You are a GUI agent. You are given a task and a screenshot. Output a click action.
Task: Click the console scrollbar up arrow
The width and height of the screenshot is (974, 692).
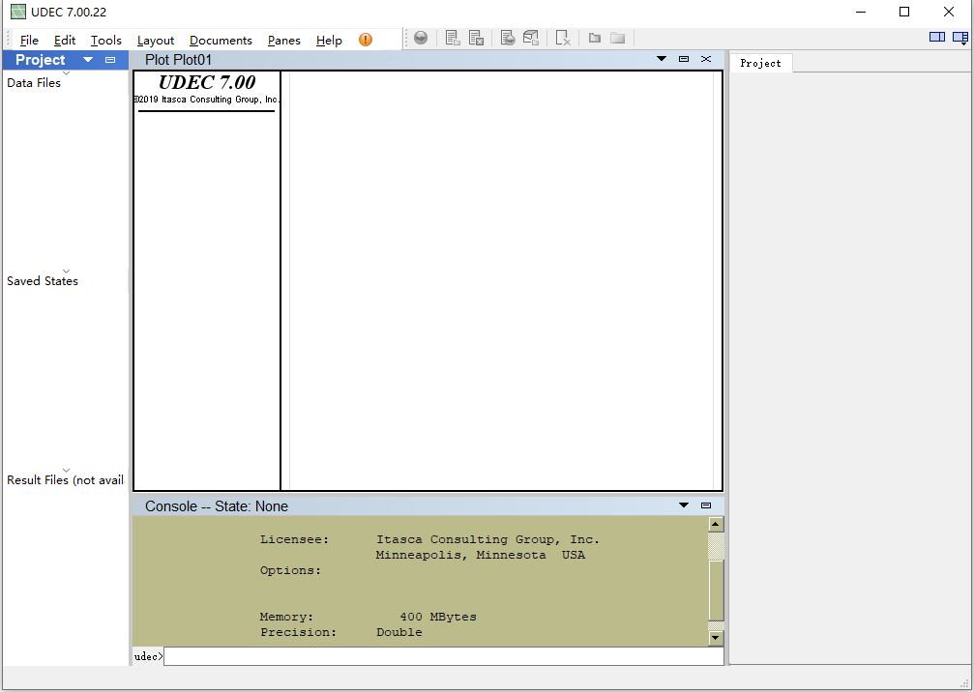click(716, 525)
